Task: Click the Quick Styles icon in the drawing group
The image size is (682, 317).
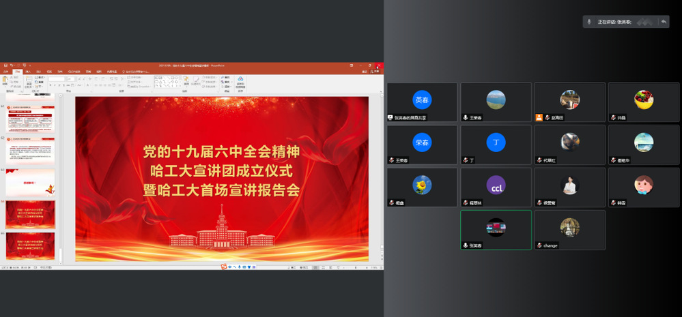Action: (x=196, y=80)
